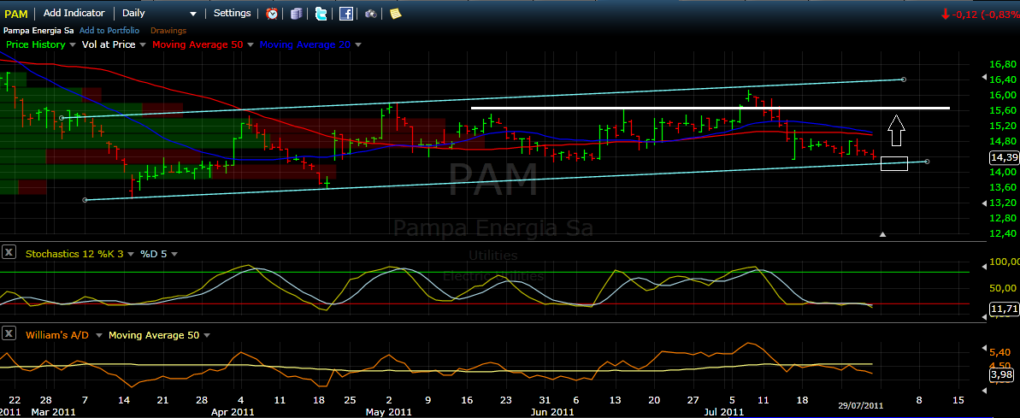Viewport: 1020px width, 418px height.
Task: Open the yellow sticky note icon
Action: pos(396,13)
